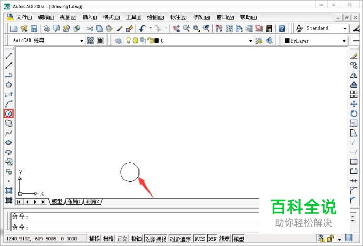Image resolution: width=363 pixels, height=246 pixels.
Task: Click the Copy Object tool
Action: tap(354, 66)
